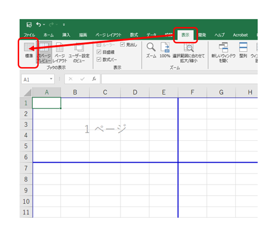The height and width of the screenshot is (227, 274).
Task: Open the 表示 ribbon tab
Action: (185, 35)
